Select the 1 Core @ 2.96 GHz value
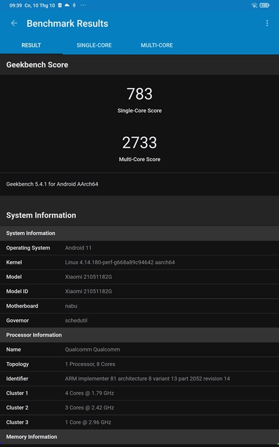The height and width of the screenshot is (447, 279). click(x=88, y=422)
